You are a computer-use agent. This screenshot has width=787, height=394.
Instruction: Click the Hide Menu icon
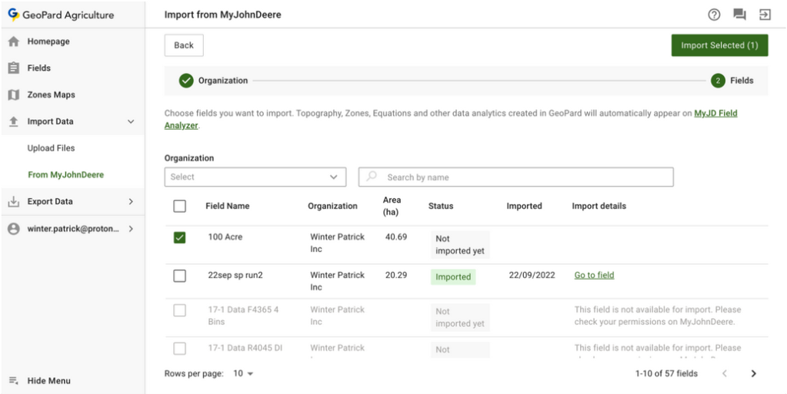click(x=13, y=381)
